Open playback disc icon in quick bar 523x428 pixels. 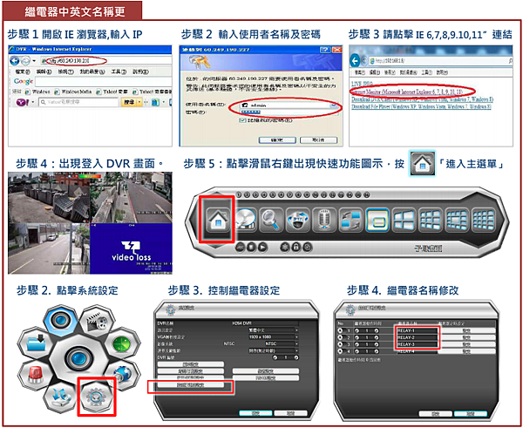click(x=246, y=220)
